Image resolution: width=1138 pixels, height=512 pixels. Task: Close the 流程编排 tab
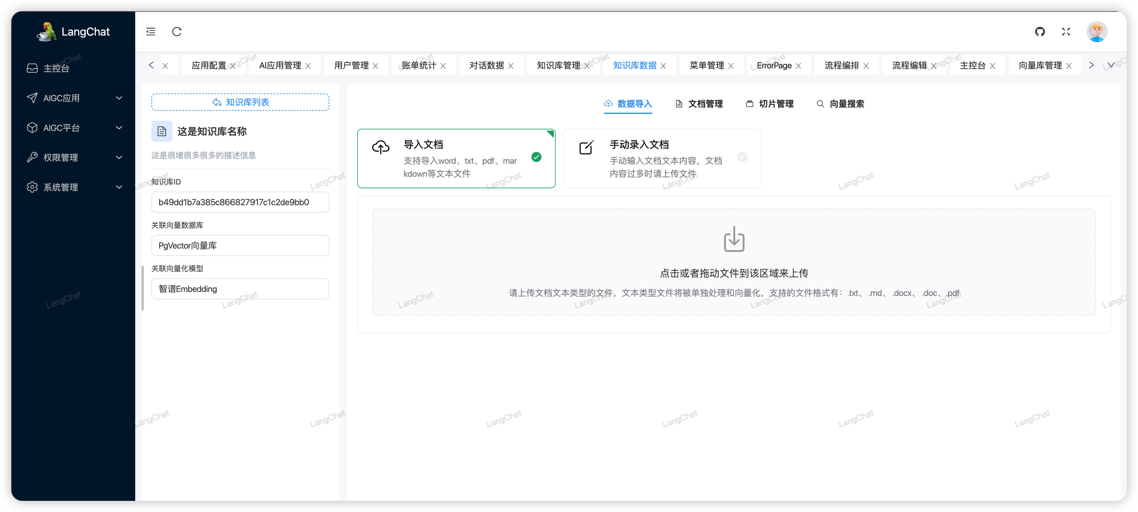tap(866, 66)
